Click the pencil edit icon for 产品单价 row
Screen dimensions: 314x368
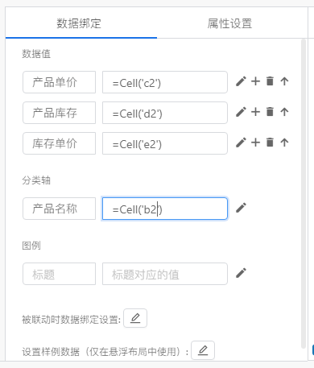point(241,81)
